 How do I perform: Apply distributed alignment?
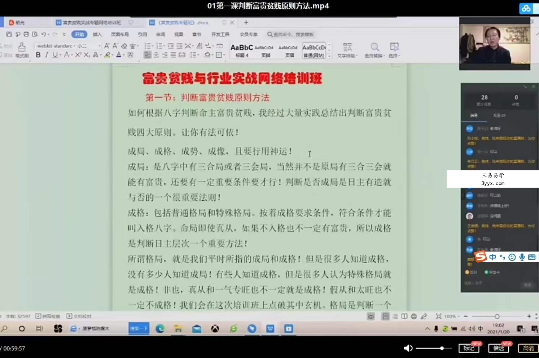(182, 55)
